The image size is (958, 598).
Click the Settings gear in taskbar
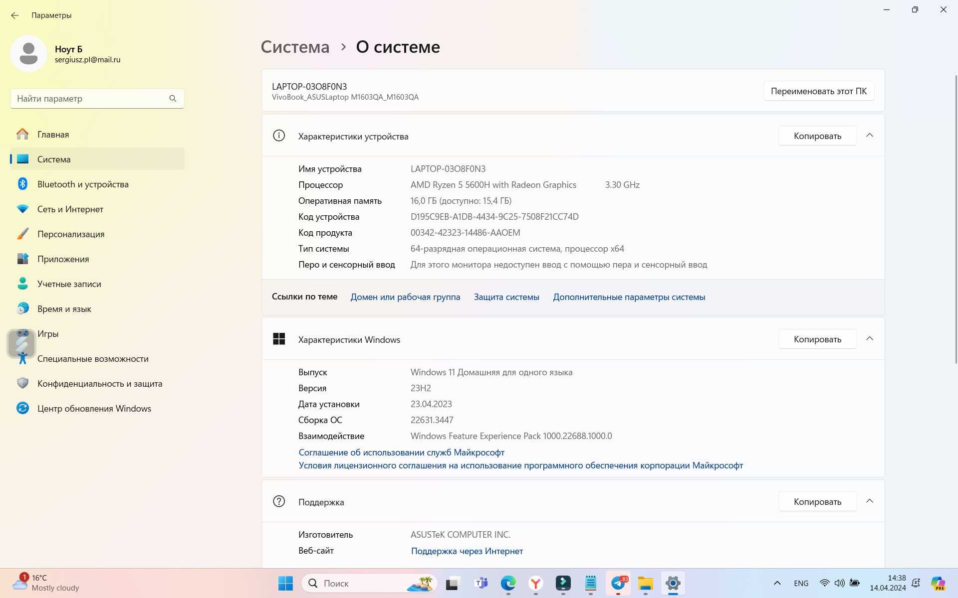673,583
